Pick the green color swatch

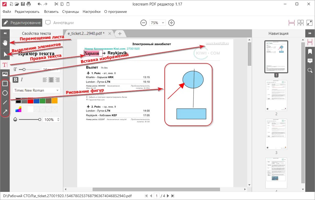pos(43,101)
